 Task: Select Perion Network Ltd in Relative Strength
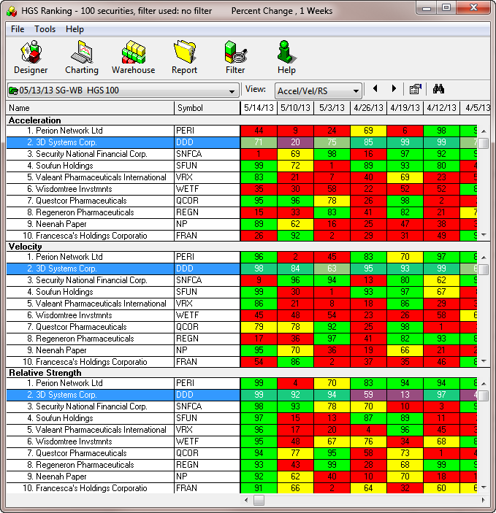90,383
